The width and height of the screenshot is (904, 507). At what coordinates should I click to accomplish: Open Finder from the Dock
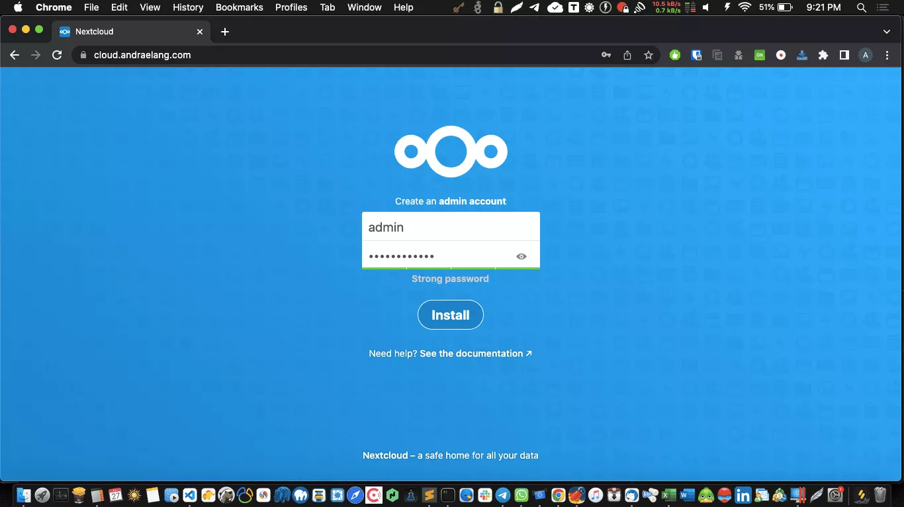pos(23,494)
